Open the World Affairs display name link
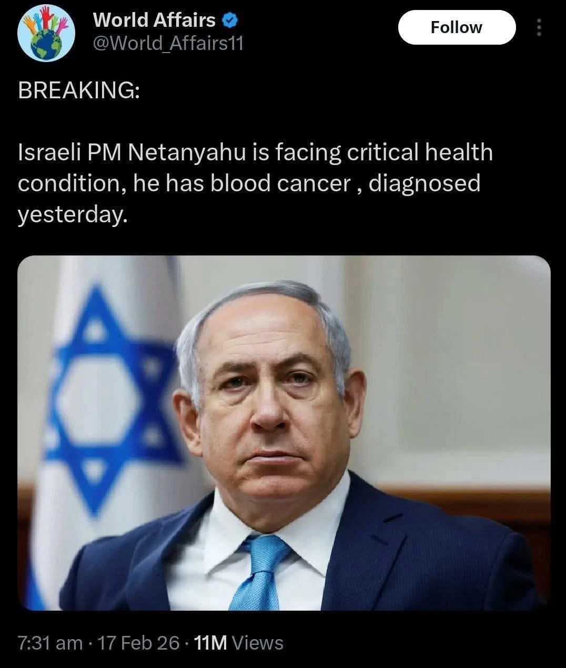 point(154,20)
